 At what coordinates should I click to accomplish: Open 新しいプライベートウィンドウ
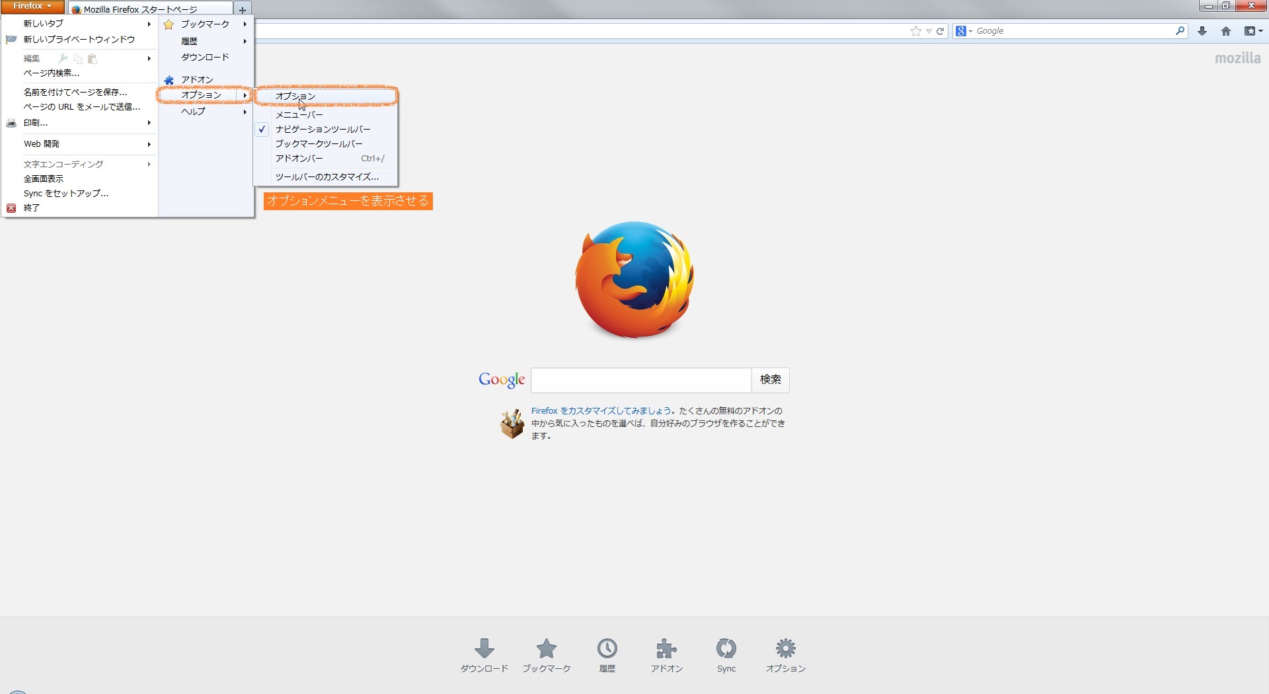tap(79, 40)
